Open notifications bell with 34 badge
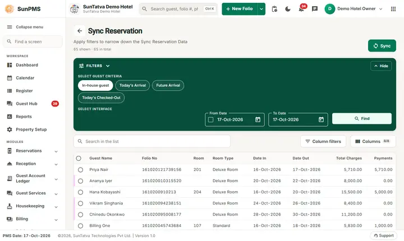This screenshot has height=241, width=404. coord(301,9)
